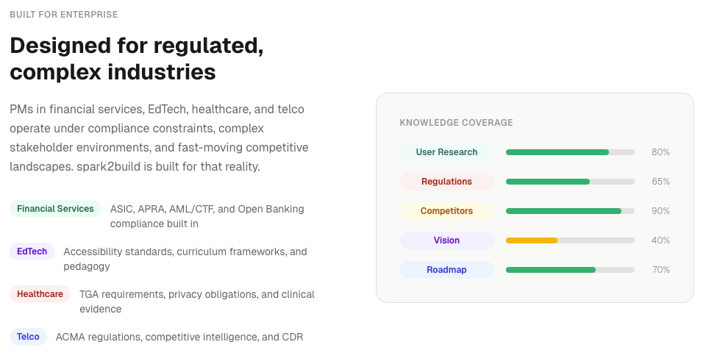Click the 'Designed for regulated, complex industries' heading
The height and width of the screenshot is (364, 706).
click(137, 59)
